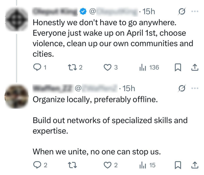The image size is (204, 175).
Task: Reply to the April 1st tweet
Action: point(37,68)
